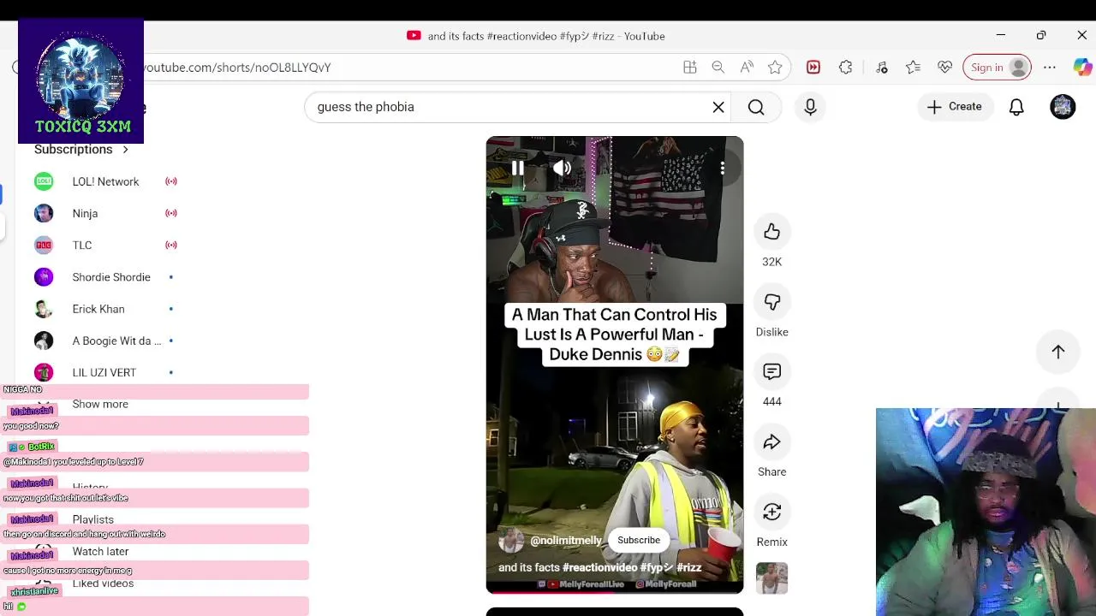Open browser favorites list icon

tap(913, 68)
